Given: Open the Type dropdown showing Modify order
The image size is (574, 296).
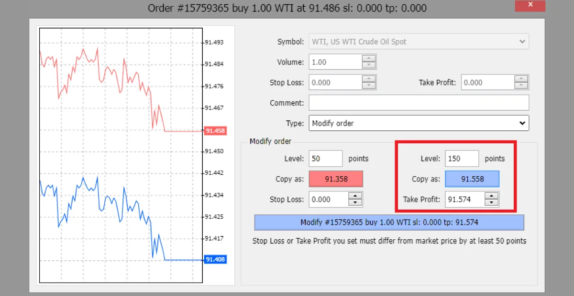Looking at the screenshot, I should (522, 123).
